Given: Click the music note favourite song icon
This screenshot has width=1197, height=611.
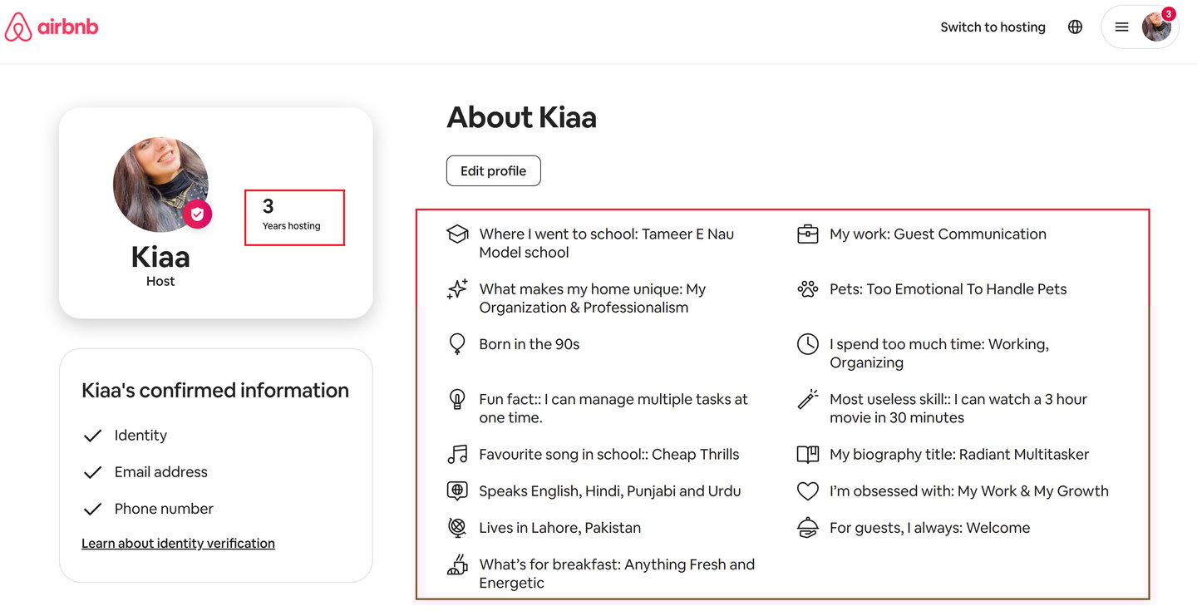Looking at the screenshot, I should 457,455.
